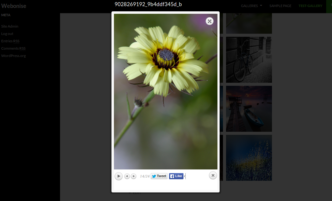Start the lightbox slideshow play button
The image size is (332, 201).
coord(119,176)
